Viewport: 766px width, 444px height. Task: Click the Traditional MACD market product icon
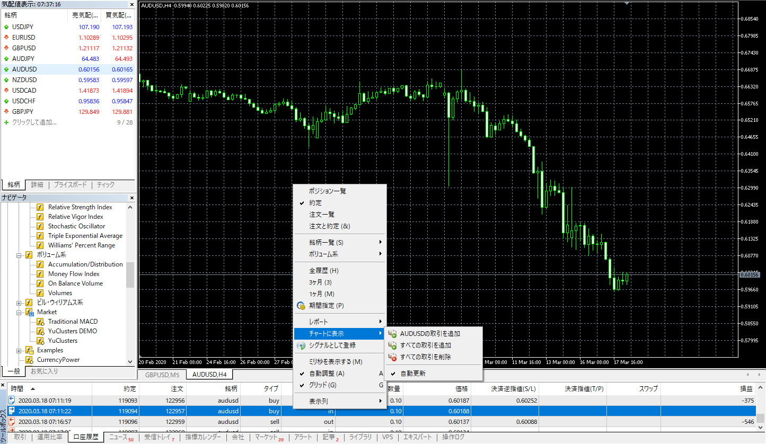(40, 322)
